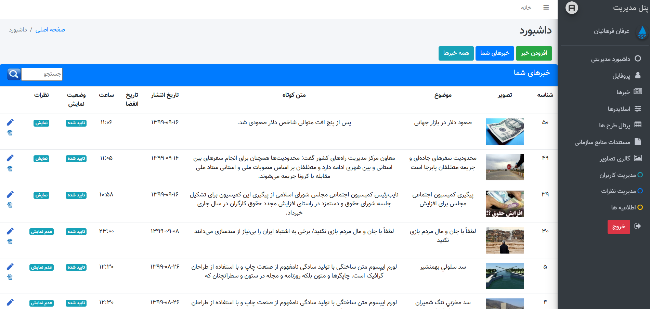The height and width of the screenshot is (309, 650).
Task: Click the red خروج logout button
Action: coord(619,227)
